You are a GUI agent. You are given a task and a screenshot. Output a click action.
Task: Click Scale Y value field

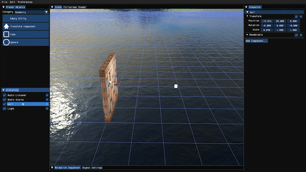pos(280,30)
